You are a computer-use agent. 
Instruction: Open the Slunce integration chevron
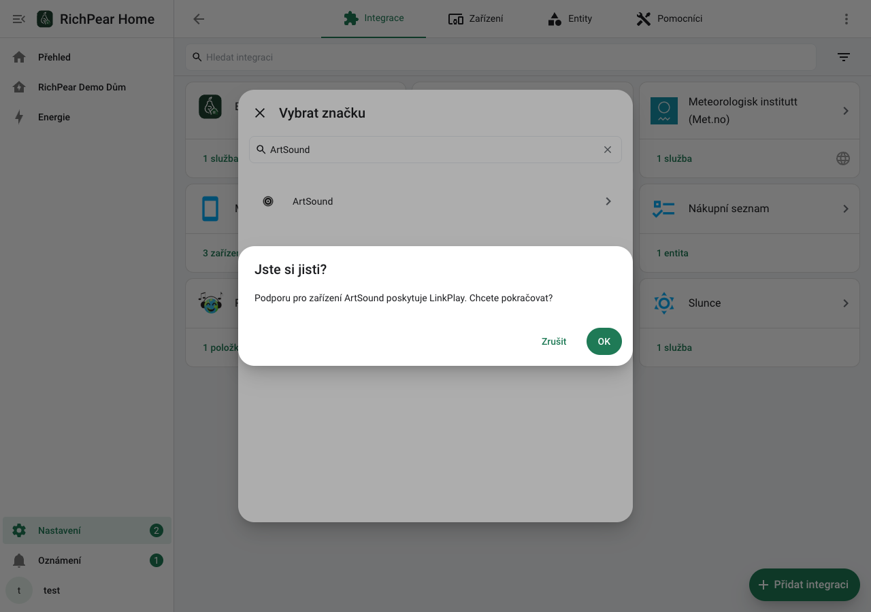click(846, 303)
